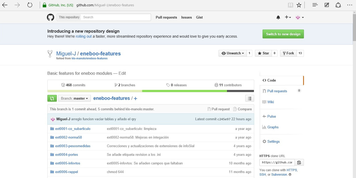Click the green padlock site info icon

click(x=45, y=5)
